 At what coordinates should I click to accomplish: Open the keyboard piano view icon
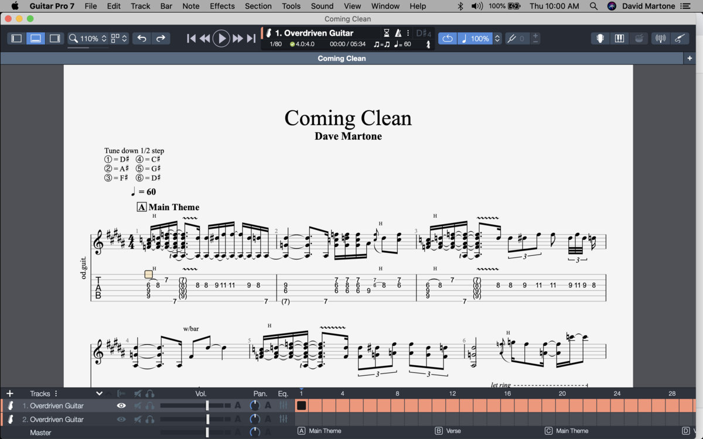pyautogui.click(x=619, y=39)
